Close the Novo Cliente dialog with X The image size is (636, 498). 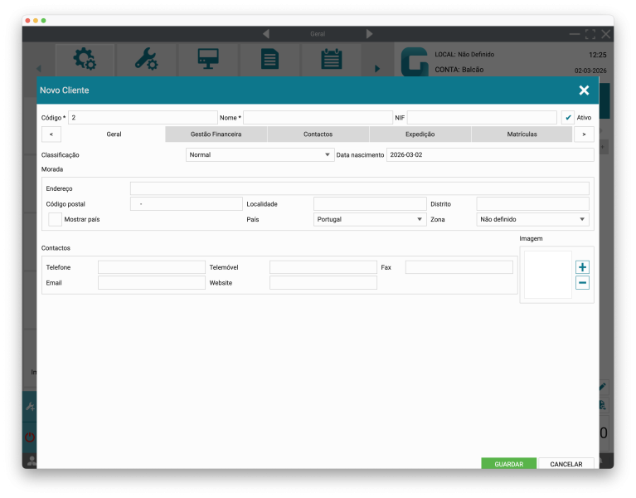tap(584, 90)
